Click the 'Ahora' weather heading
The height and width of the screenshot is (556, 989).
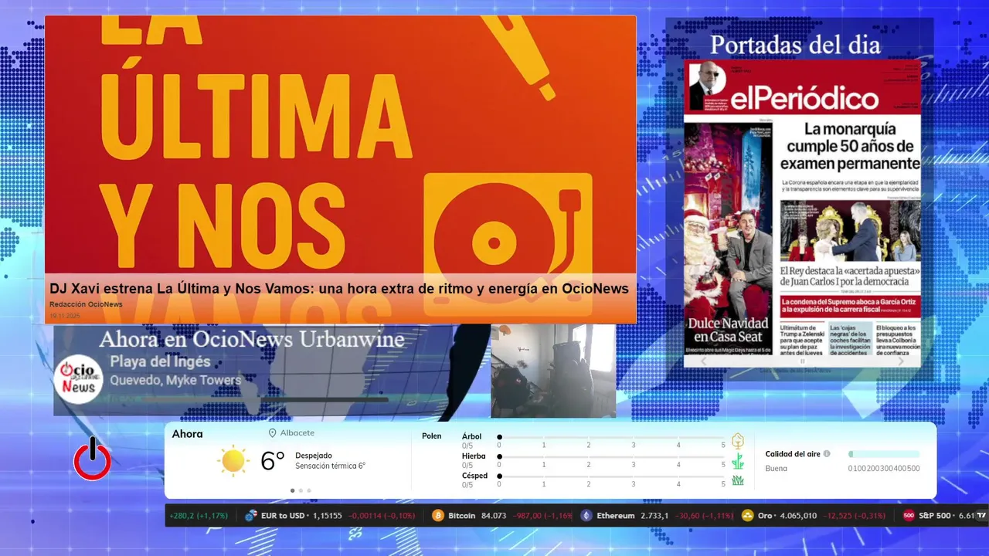coord(188,434)
